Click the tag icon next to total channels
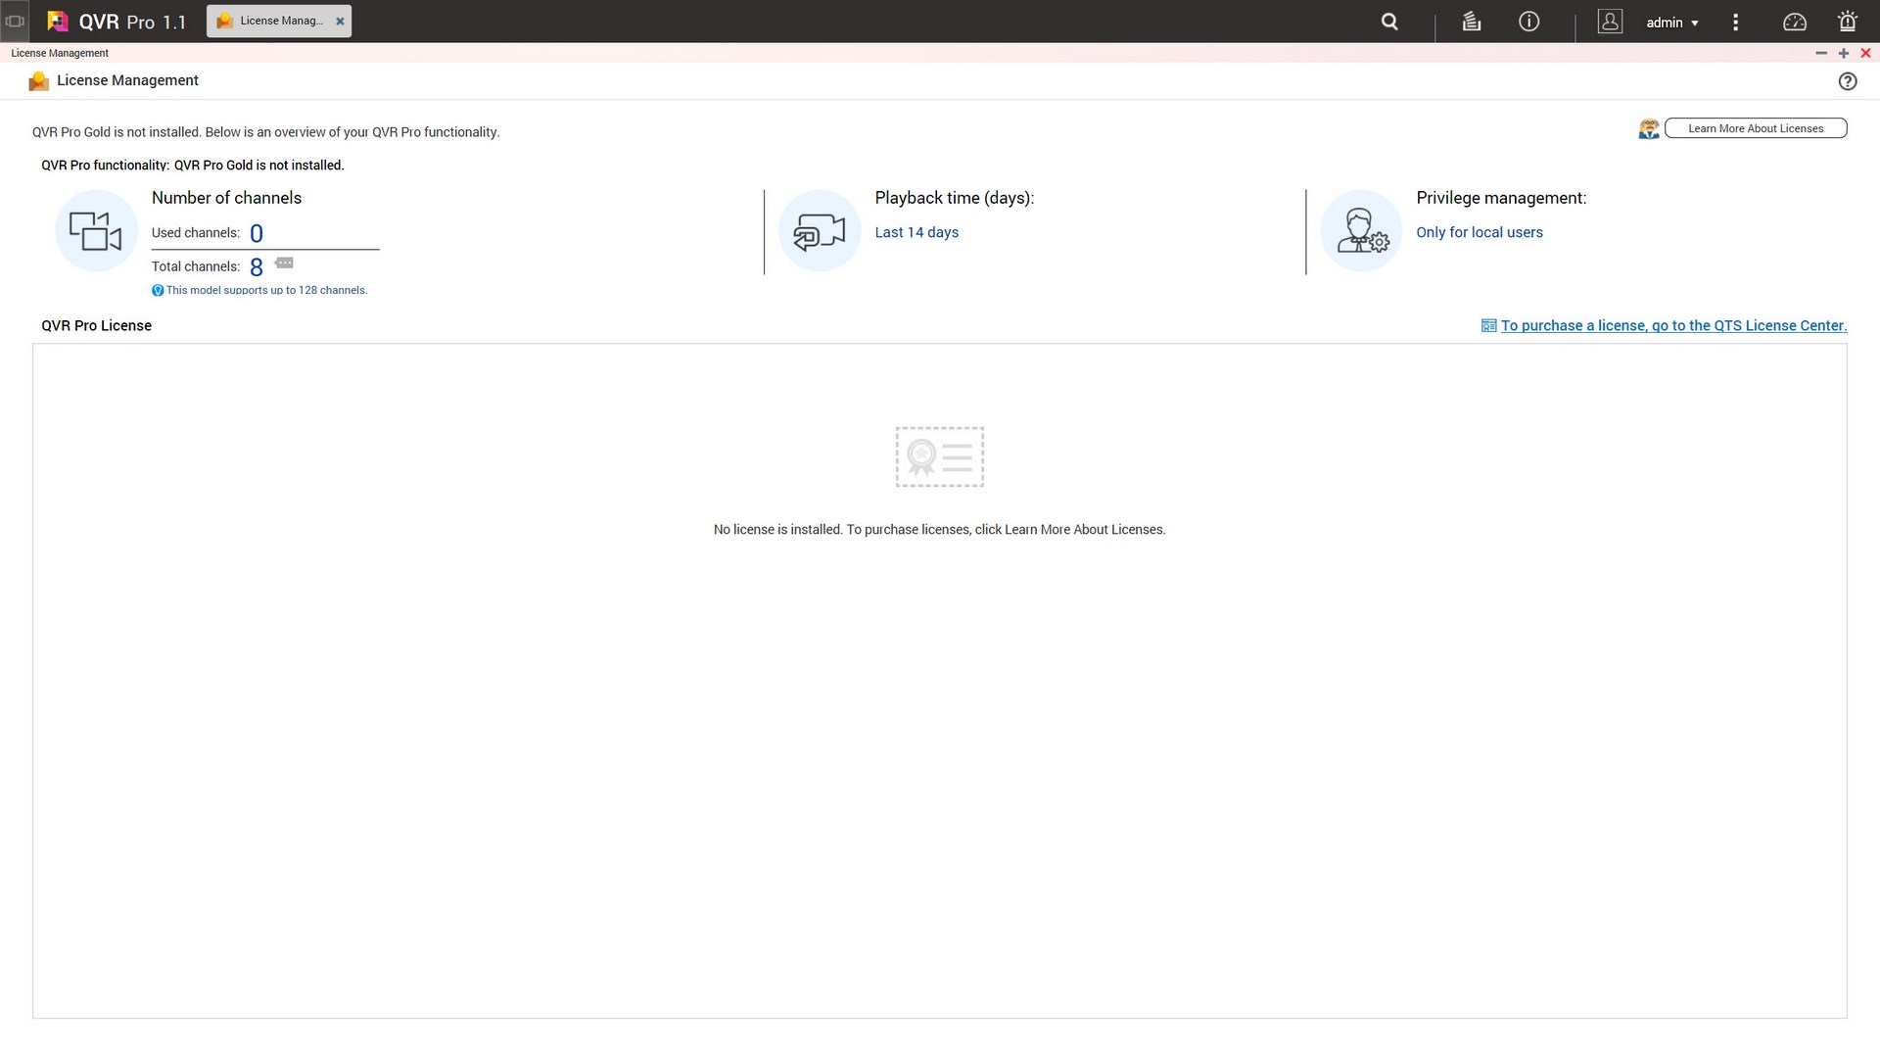 (x=284, y=263)
